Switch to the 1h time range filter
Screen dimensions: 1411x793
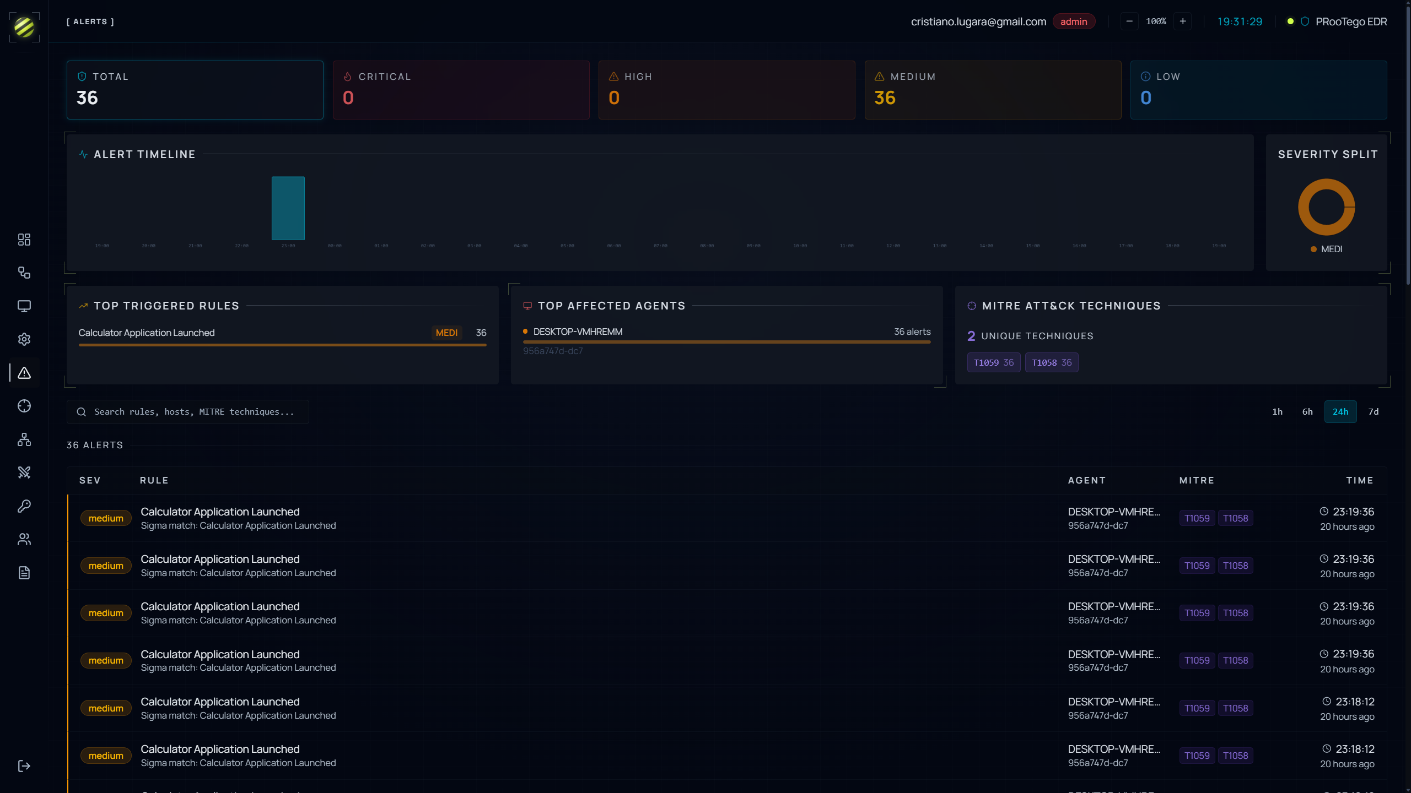click(x=1277, y=411)
